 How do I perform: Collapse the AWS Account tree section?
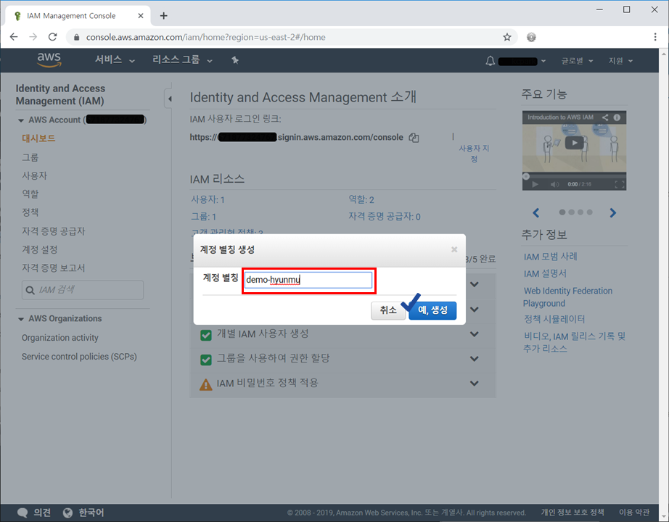pos(20,120)
